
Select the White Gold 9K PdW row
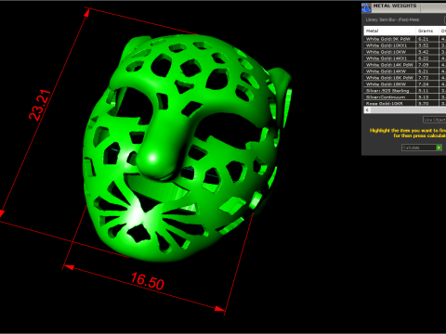(405, 39)
